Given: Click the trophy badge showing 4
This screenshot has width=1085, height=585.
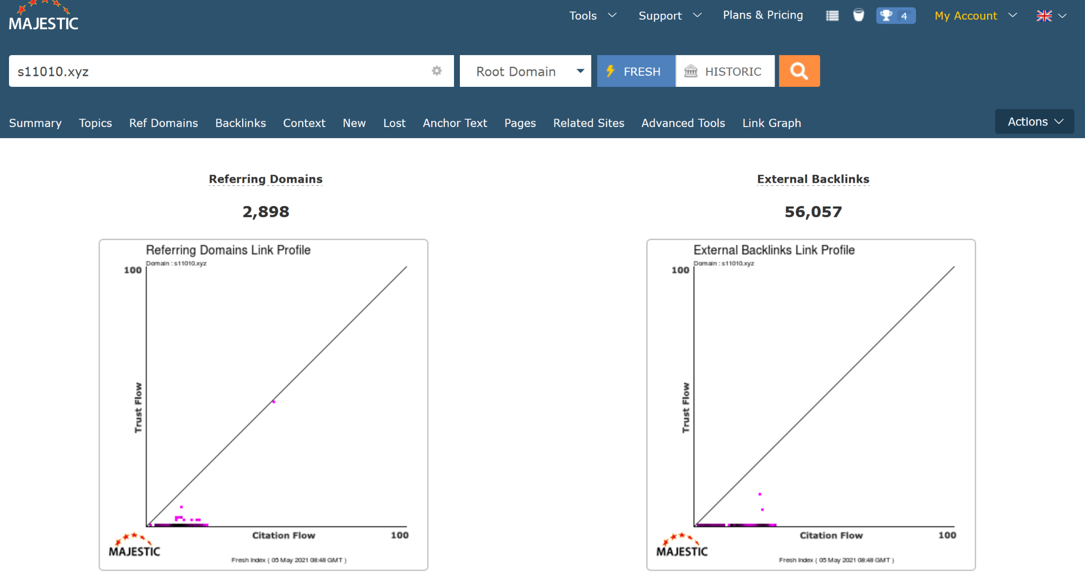Looking at the screenshot, I should [895, 16].
